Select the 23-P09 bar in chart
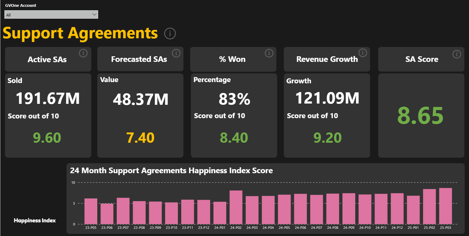The height and width of the screenshot is (236, 469). 155,213
